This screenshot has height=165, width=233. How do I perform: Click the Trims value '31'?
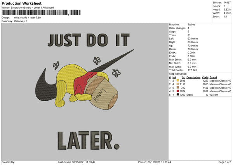click(189, 35)
